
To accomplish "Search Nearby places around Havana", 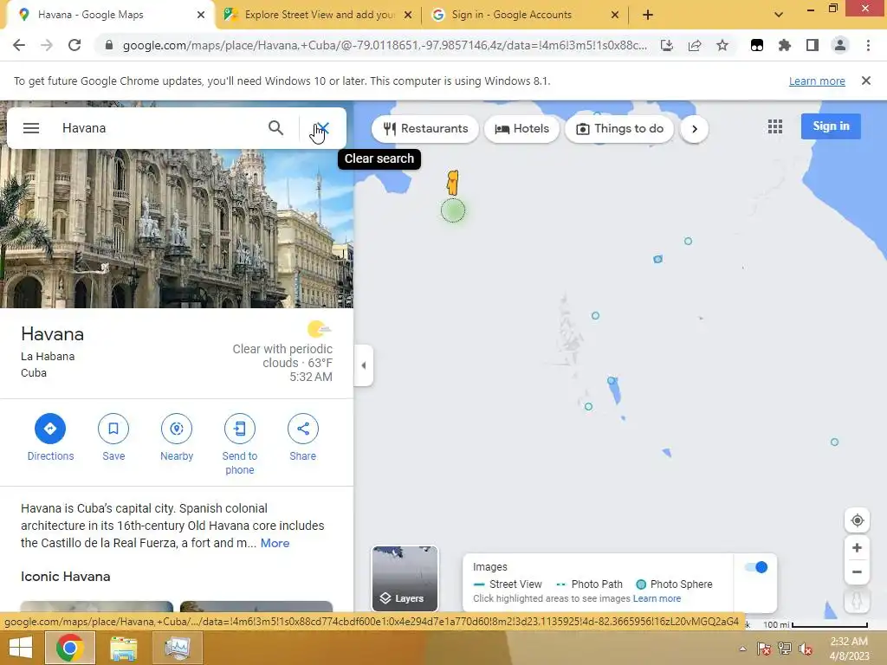I will click(x=177, y=437).
